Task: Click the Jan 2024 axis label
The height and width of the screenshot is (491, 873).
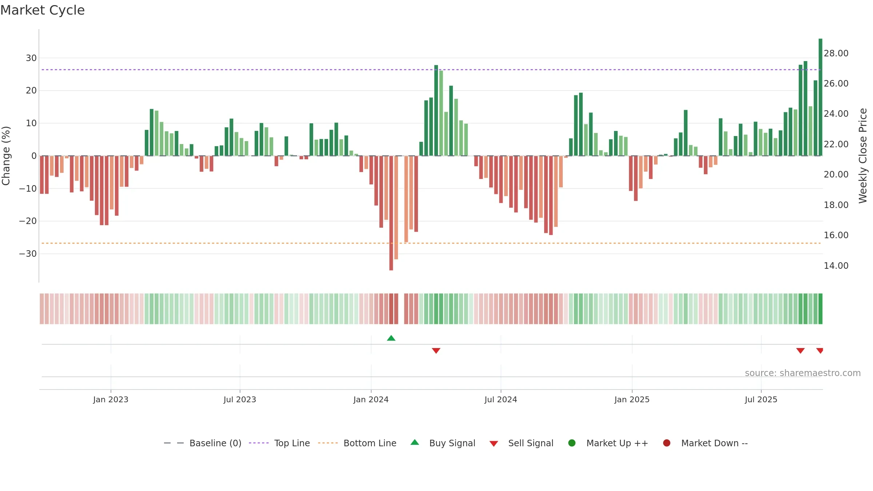Action: [x=371, y=400]
